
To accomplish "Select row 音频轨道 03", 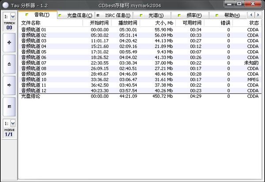I will click(140, 41).
